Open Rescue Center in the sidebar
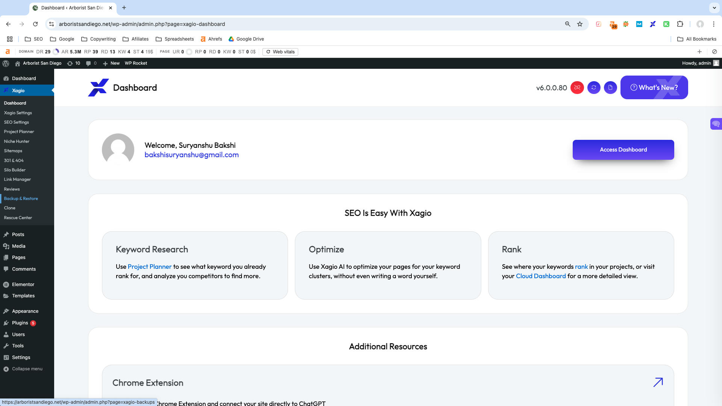The height and width of the screenshot is (406, 722). pos(18,218)
